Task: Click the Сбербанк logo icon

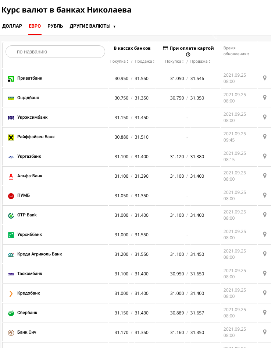Action: [x=11, y=313]
